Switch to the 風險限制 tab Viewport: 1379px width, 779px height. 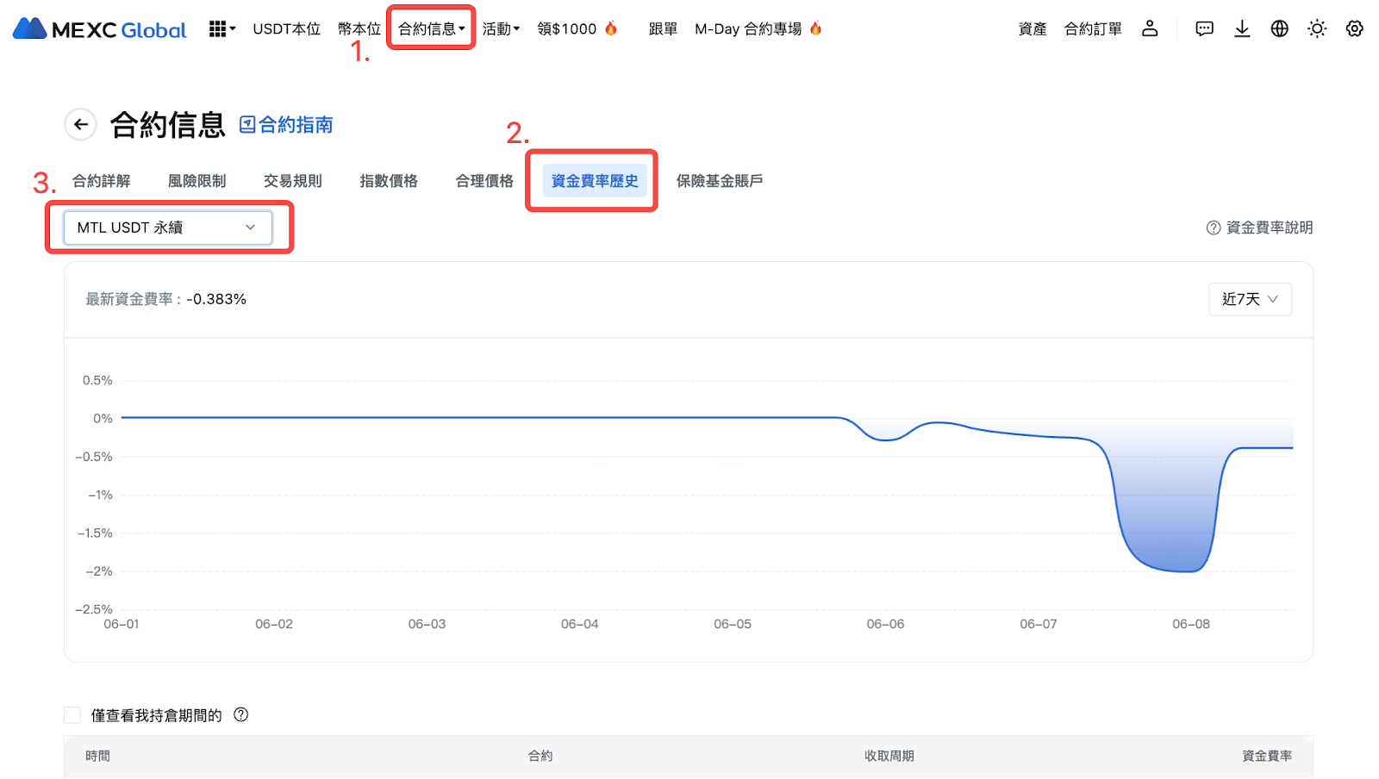click(197, 181)
